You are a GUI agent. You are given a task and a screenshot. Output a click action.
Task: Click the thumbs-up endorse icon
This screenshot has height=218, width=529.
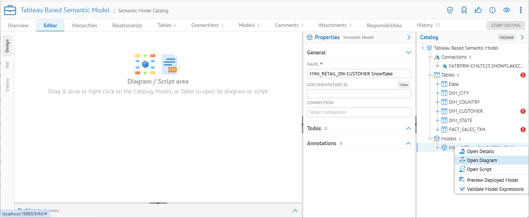[x=478, y=10]
